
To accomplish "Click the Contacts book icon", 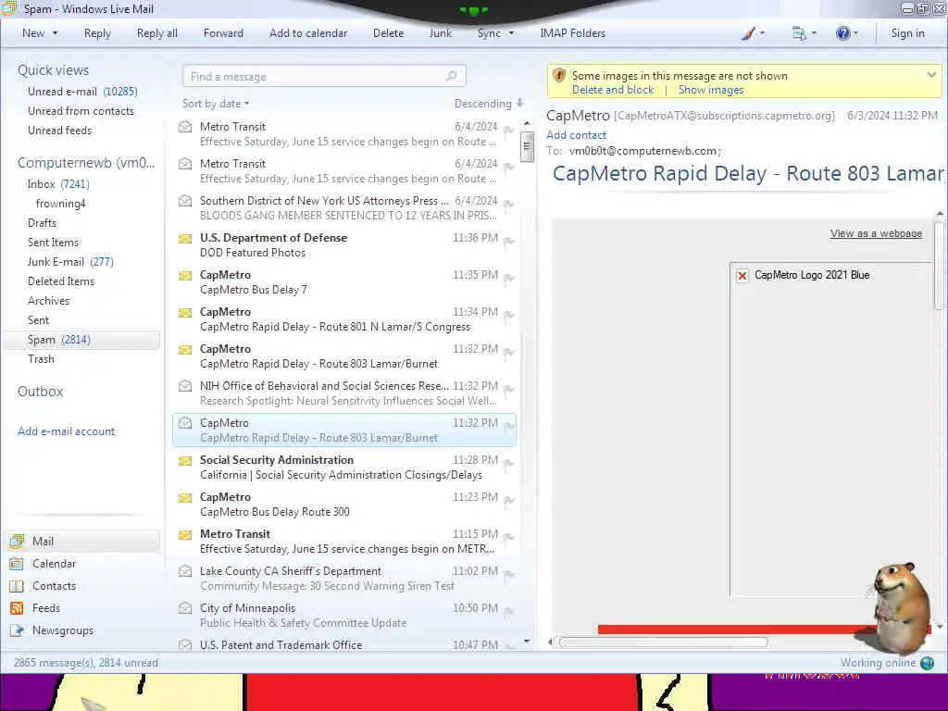I will 17,586.
